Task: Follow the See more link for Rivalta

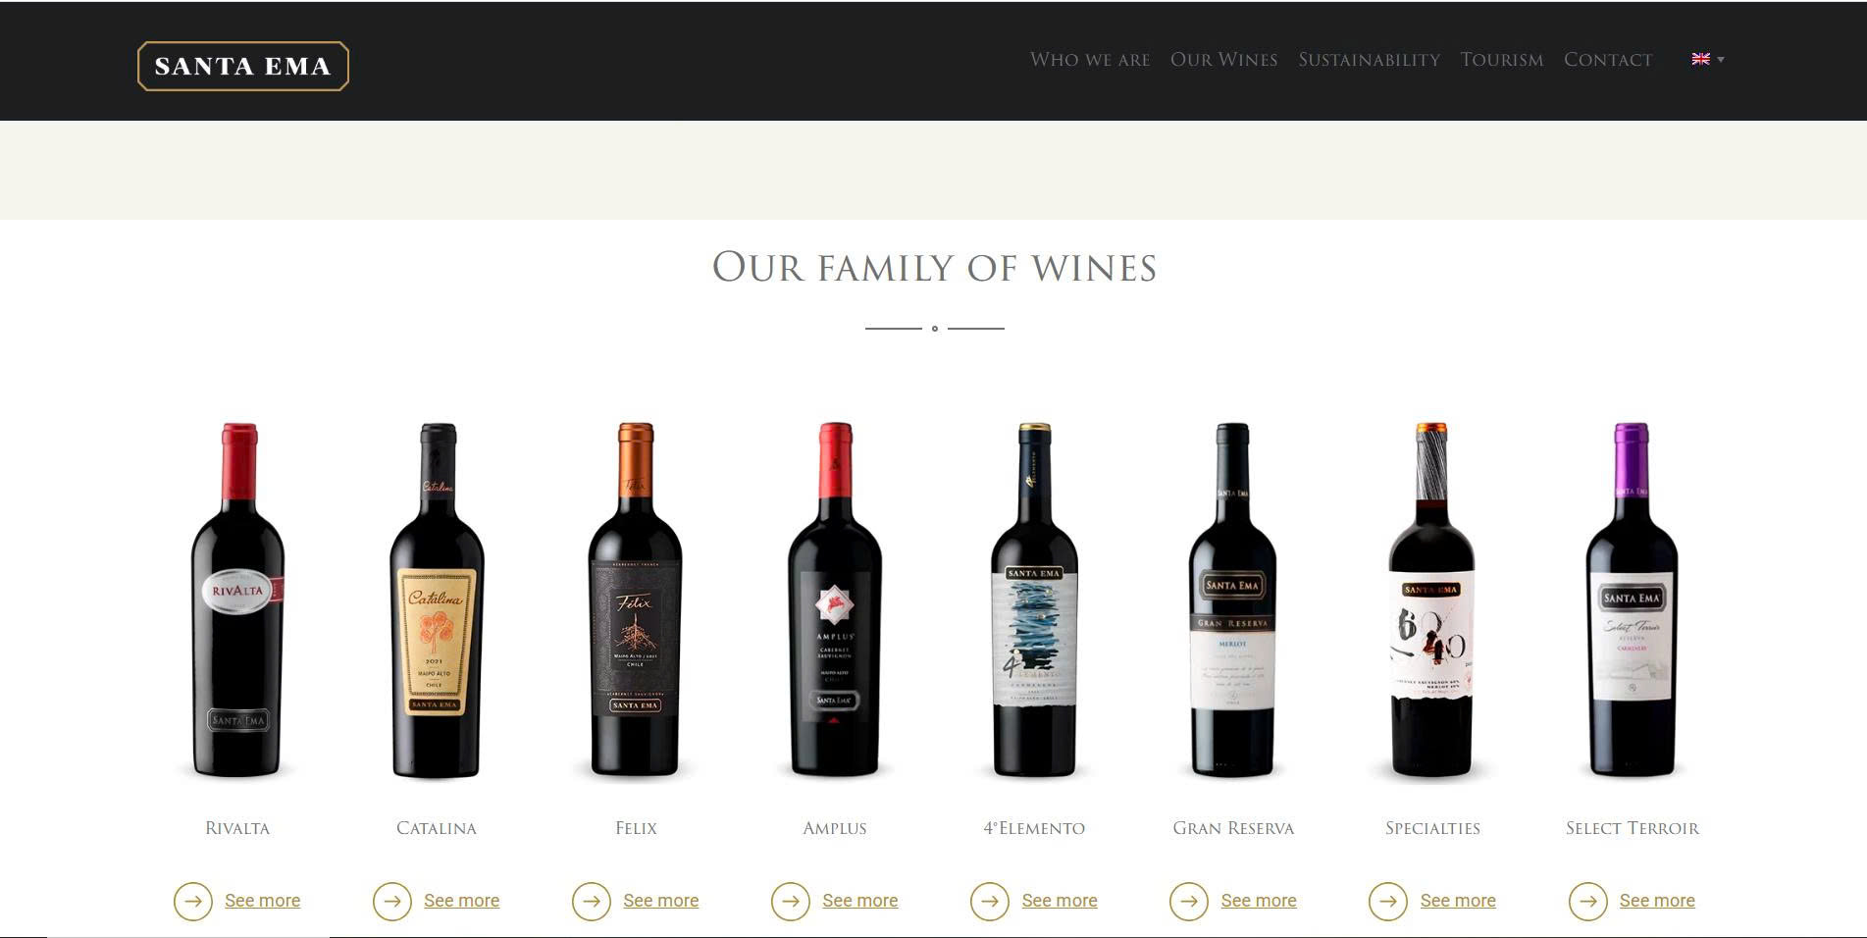Action: coord(262,901)
